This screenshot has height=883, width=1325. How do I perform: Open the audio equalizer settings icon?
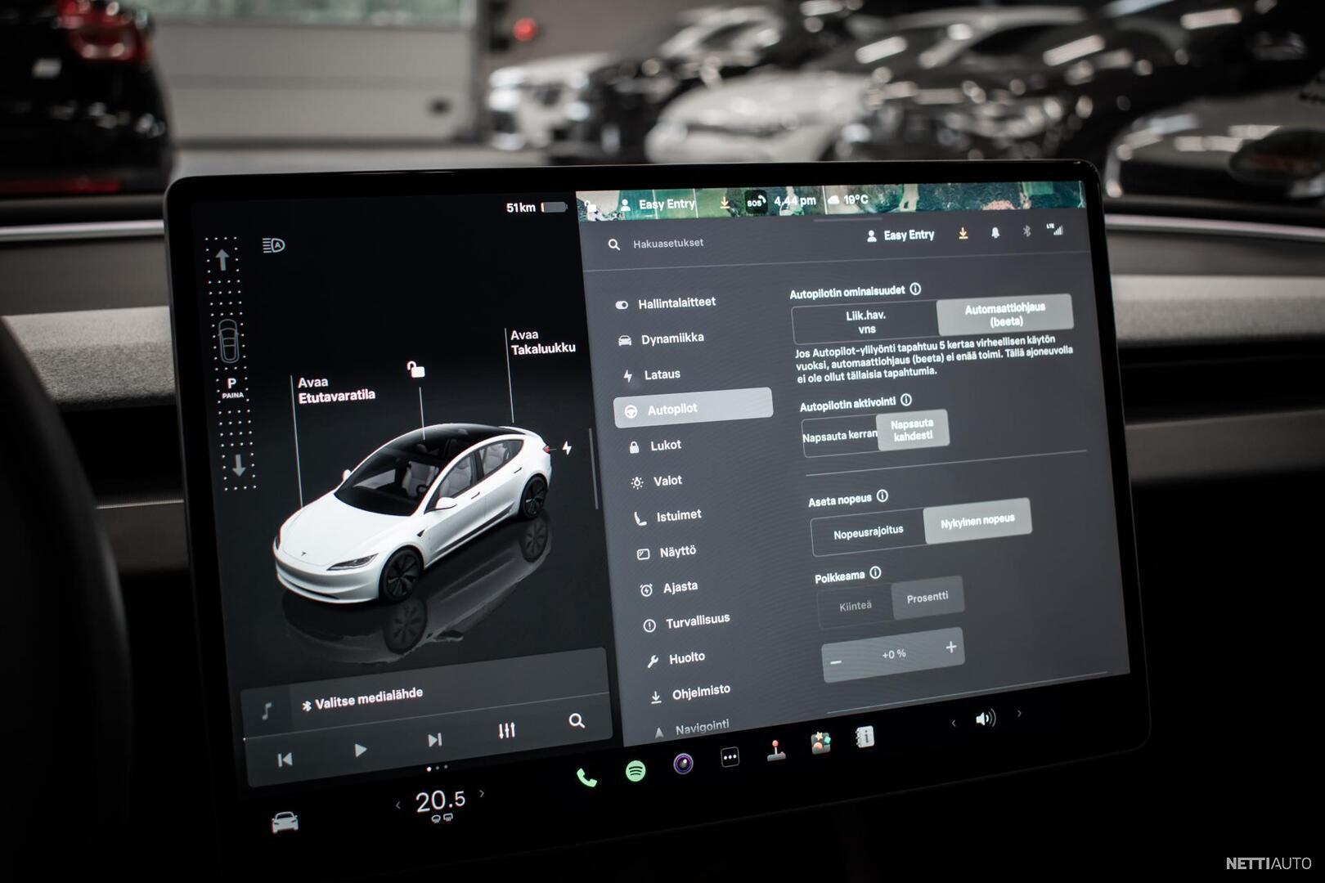[506, 731]
